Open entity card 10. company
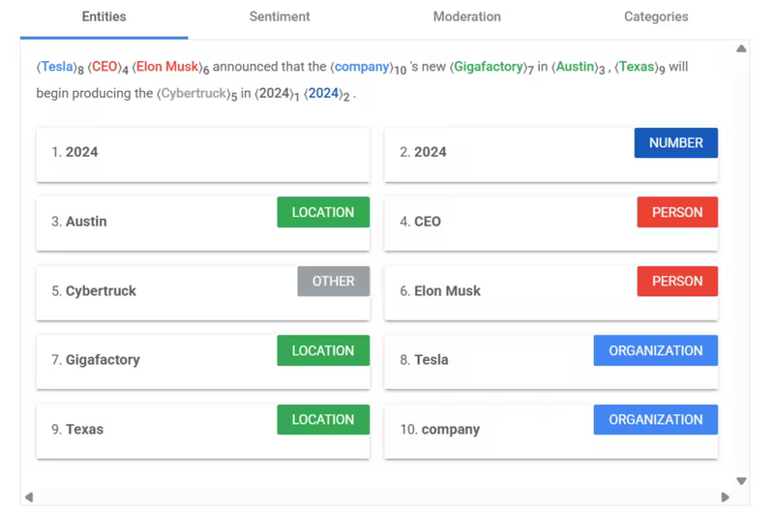The height and width of the screenshot is (512, 774). click(x=551, y=432)
